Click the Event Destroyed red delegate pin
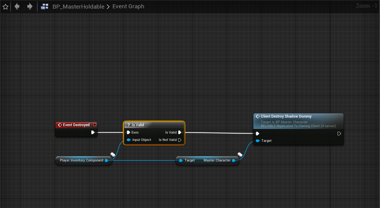 [95, 125]
